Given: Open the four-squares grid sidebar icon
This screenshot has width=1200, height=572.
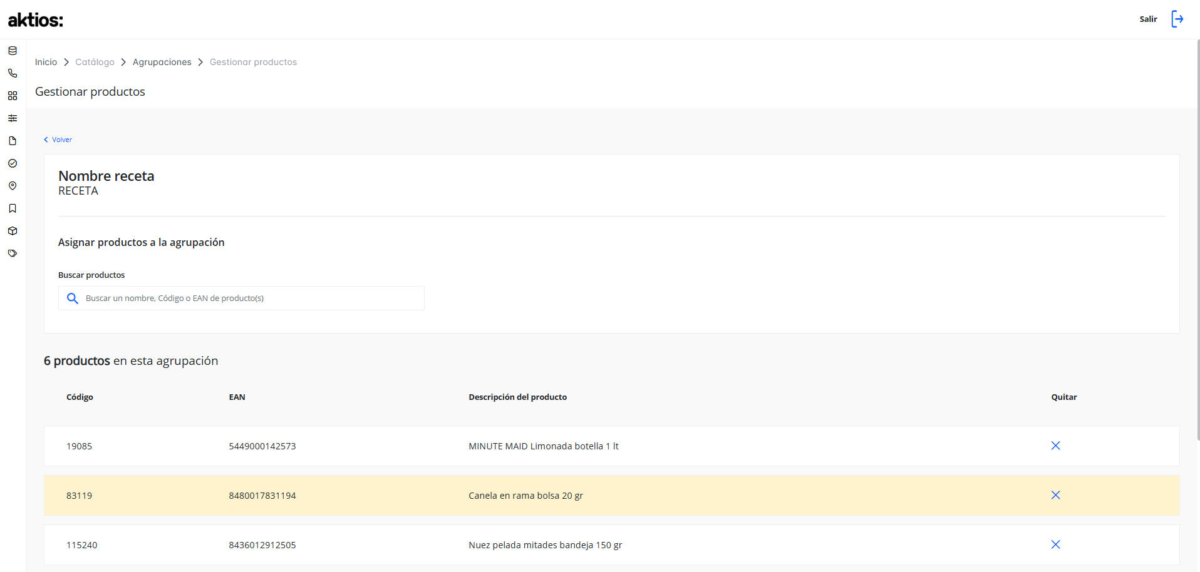Looking at the screenshot, I should 13,96.
